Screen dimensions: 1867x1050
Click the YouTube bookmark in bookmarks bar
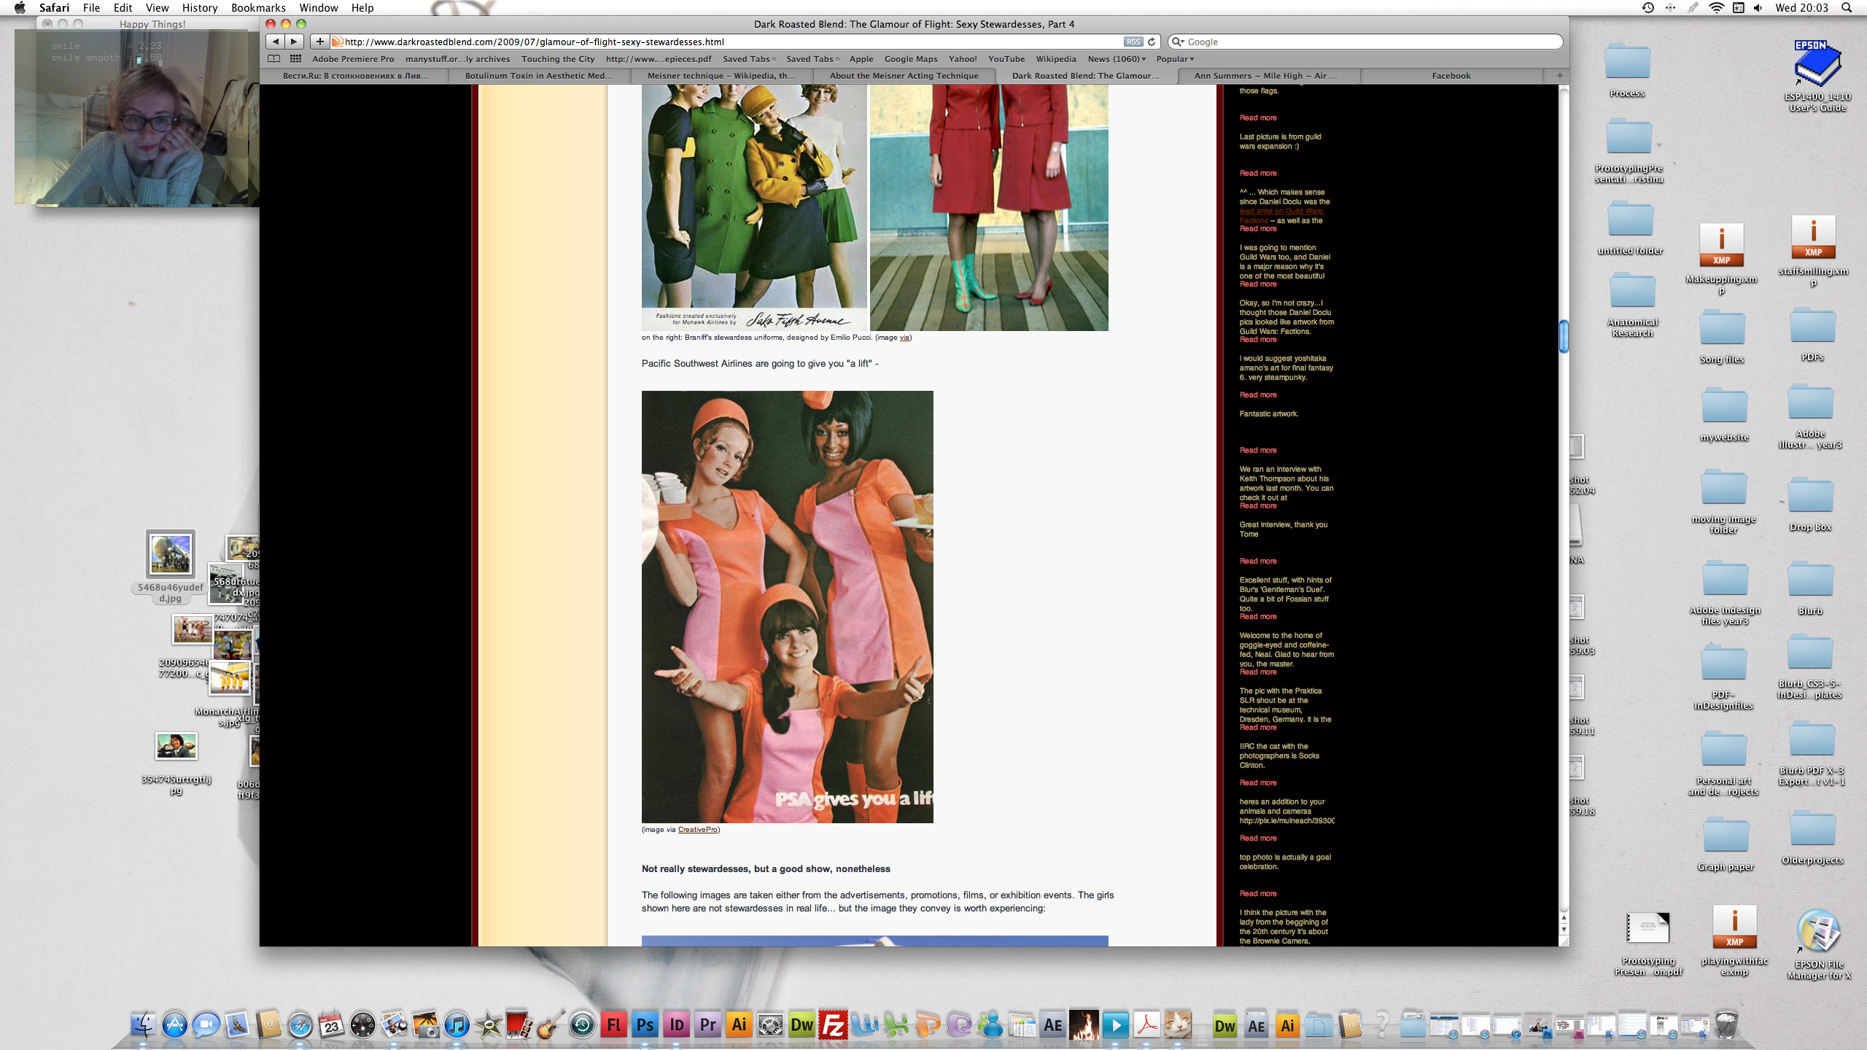point(1006,59)
